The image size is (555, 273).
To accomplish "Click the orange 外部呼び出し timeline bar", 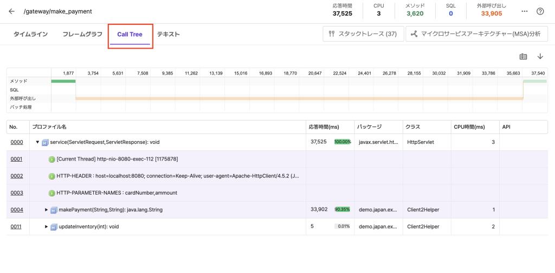I will (x=298, y=98).
